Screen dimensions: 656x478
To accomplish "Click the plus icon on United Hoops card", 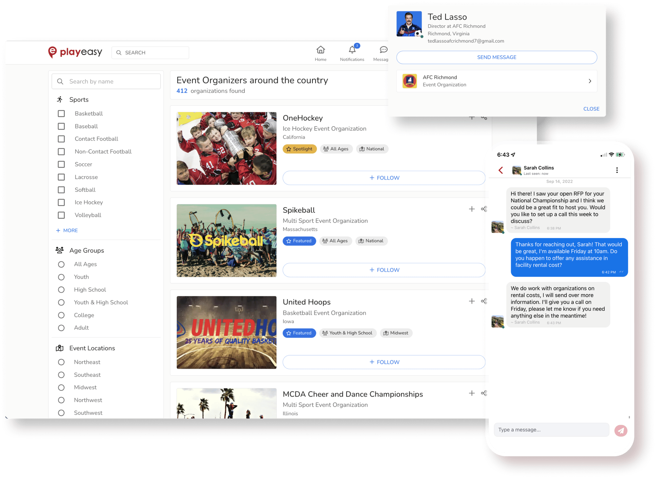I will coord(472,301).
